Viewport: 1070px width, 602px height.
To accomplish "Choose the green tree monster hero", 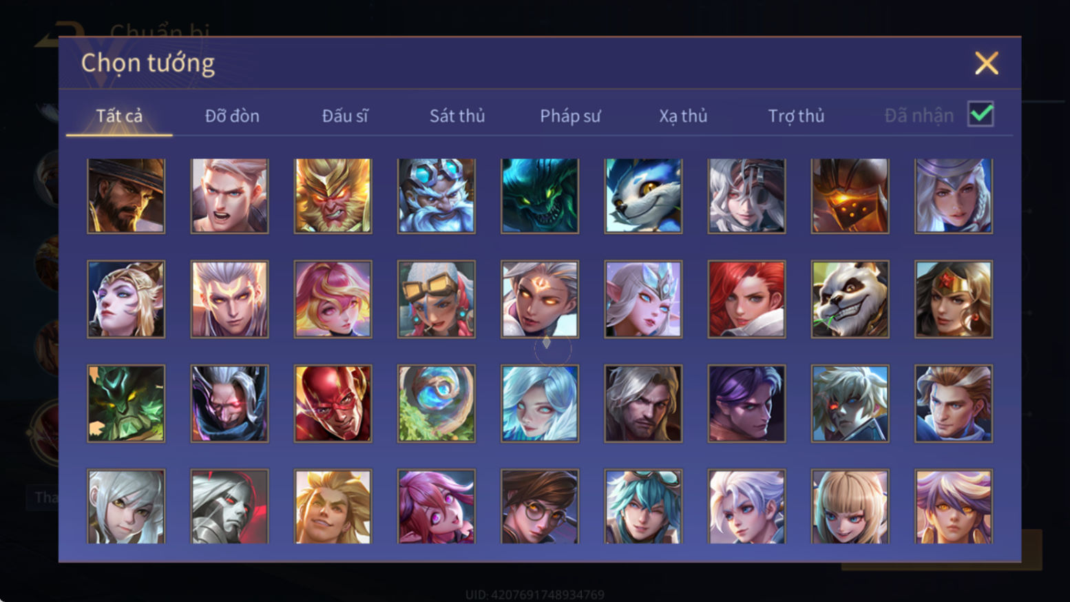I will point(126,403).
